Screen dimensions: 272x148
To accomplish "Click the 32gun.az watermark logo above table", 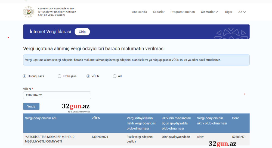I will [x=76, y=107].
